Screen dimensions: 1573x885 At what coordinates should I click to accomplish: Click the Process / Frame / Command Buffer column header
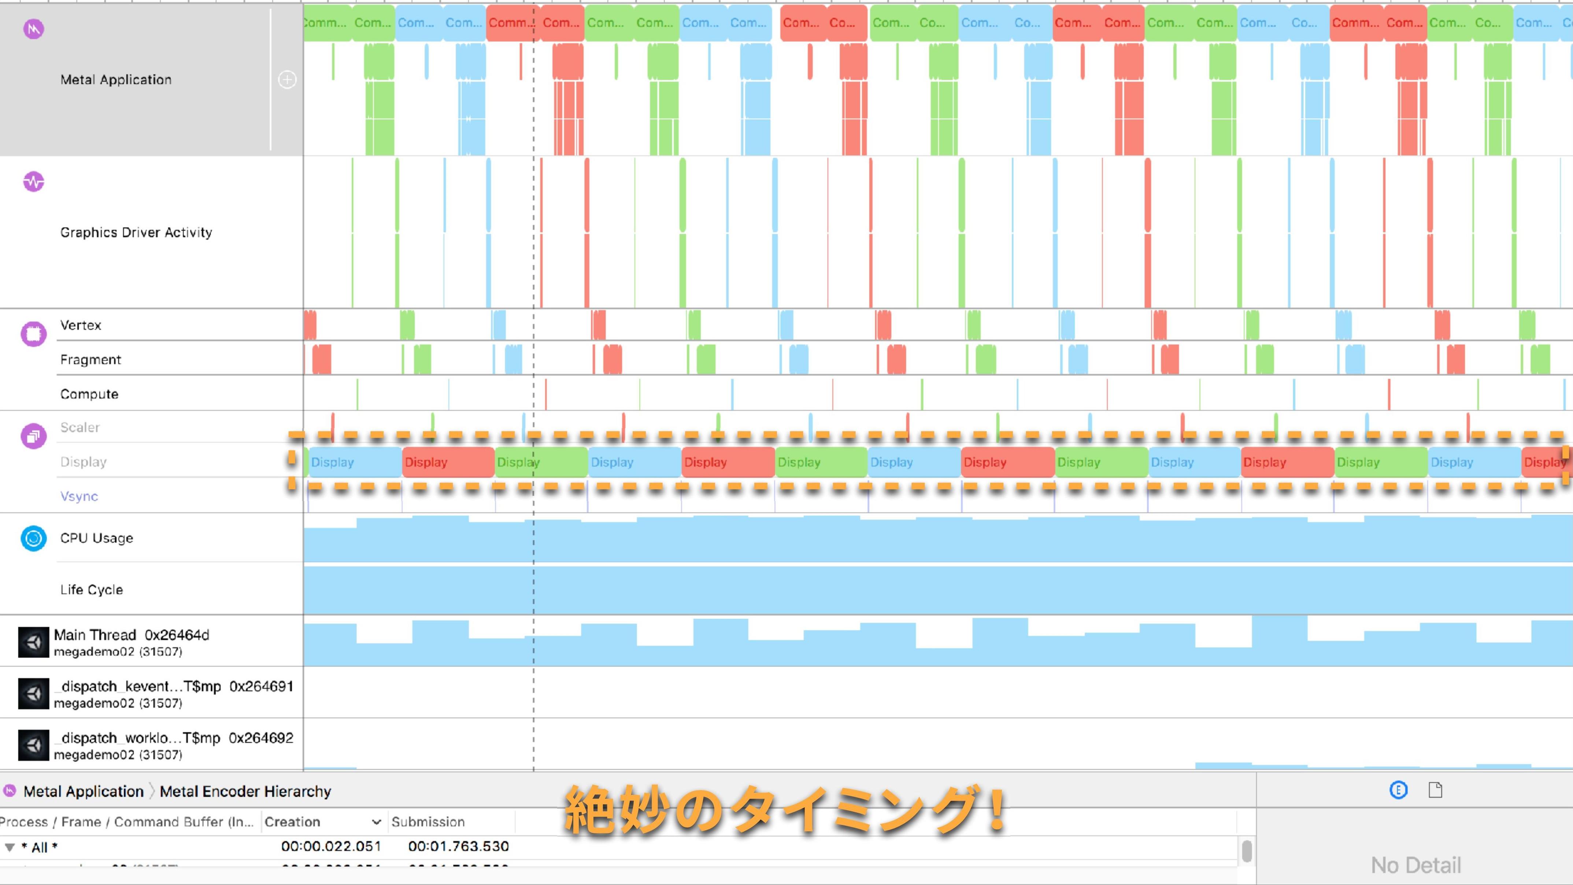coord(127,822)
